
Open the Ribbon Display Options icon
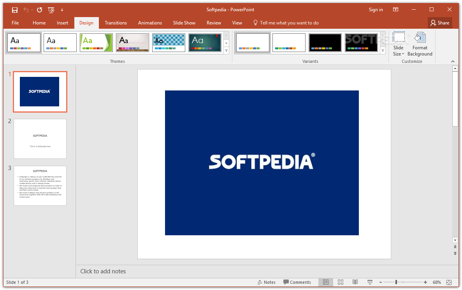(x=396, y=9)
